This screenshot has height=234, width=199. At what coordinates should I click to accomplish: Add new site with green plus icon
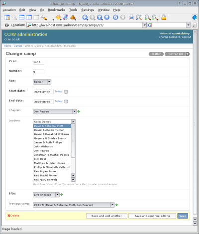pyautogui.click(x=62, y=195)
